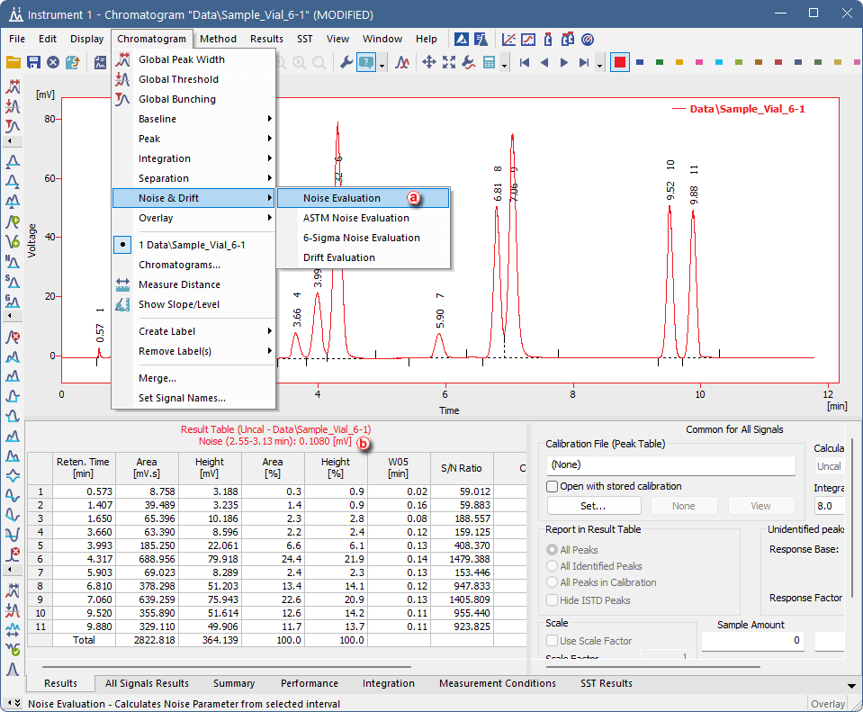Expand the Remove Label(s) submenu
863x712 pixels.
[193, 351]
